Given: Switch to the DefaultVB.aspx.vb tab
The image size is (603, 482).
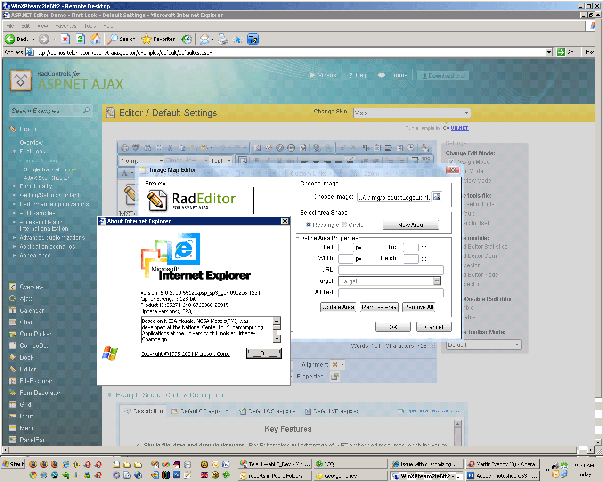Looking at the screenshot, I should tap(332, 411).
